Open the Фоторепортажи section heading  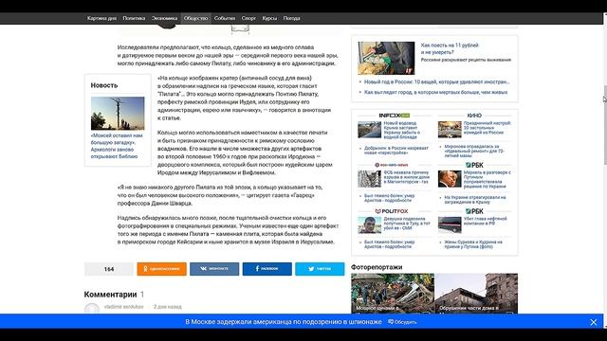click(x=377, y=267)
